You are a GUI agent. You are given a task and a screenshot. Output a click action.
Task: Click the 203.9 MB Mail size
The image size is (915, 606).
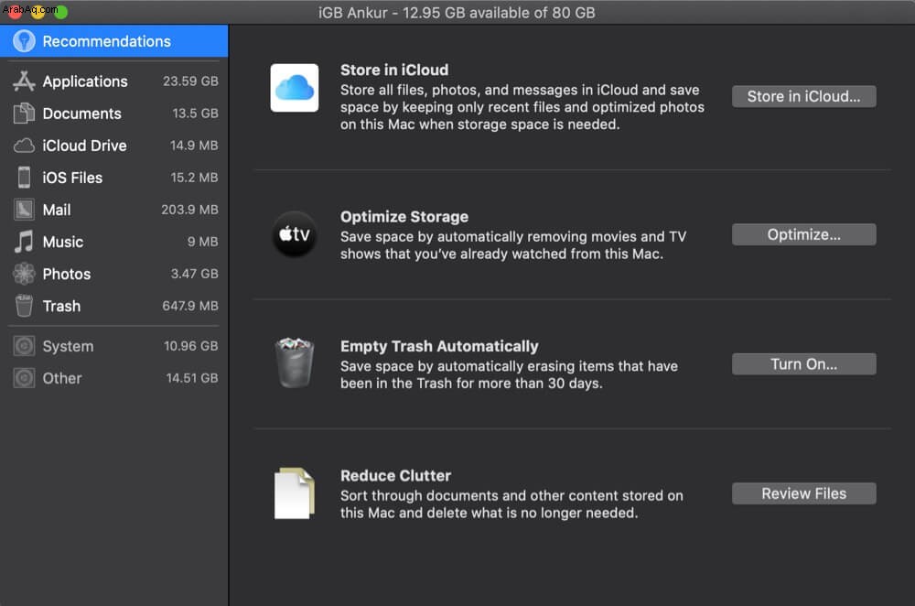(x=189, y=210)
